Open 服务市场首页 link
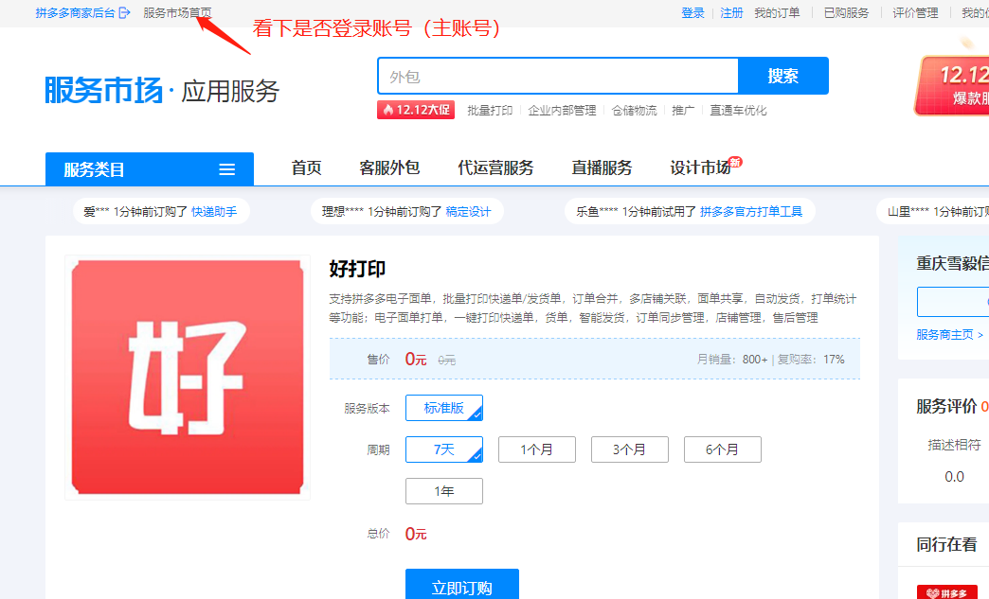The image size is (989, 599). coord(177,12)
